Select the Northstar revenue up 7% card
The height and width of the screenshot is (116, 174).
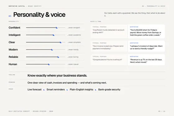tap(146, 60)
